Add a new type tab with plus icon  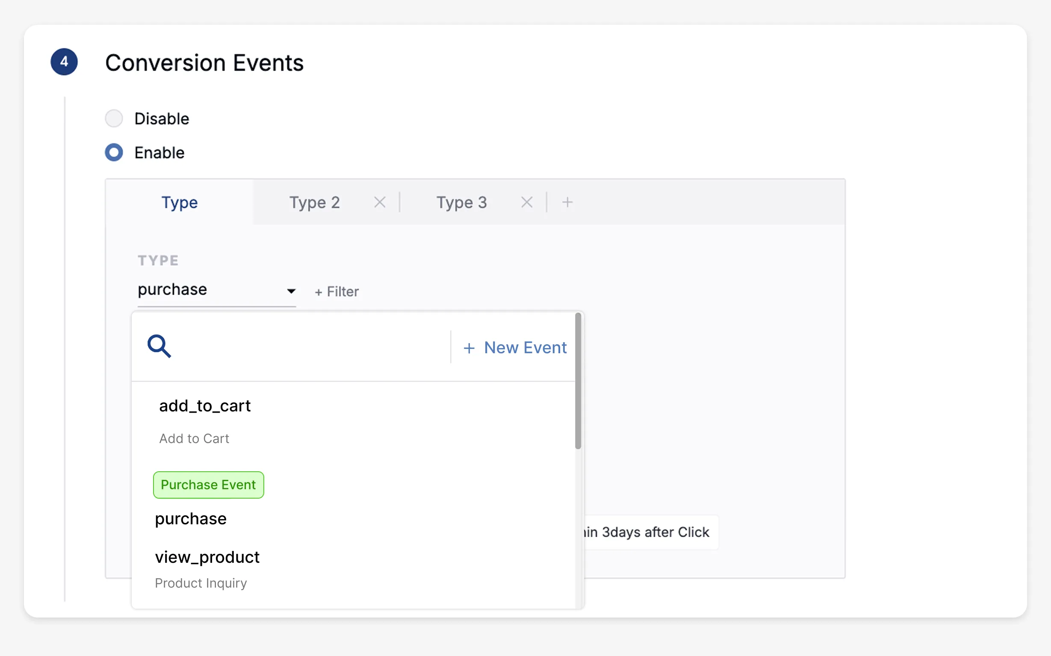[567, 202]
